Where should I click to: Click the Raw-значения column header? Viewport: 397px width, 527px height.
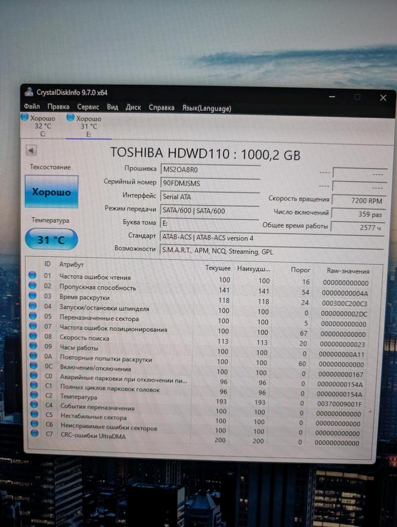pyautogui.click(x=348, y=271)
